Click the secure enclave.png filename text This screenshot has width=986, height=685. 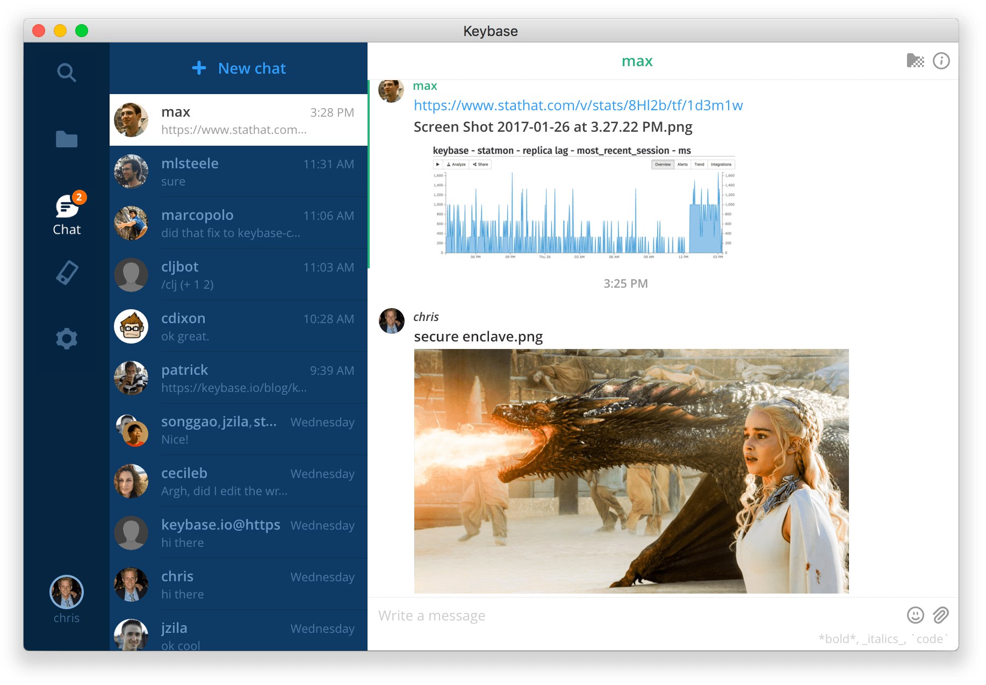(x=478, y=337)
